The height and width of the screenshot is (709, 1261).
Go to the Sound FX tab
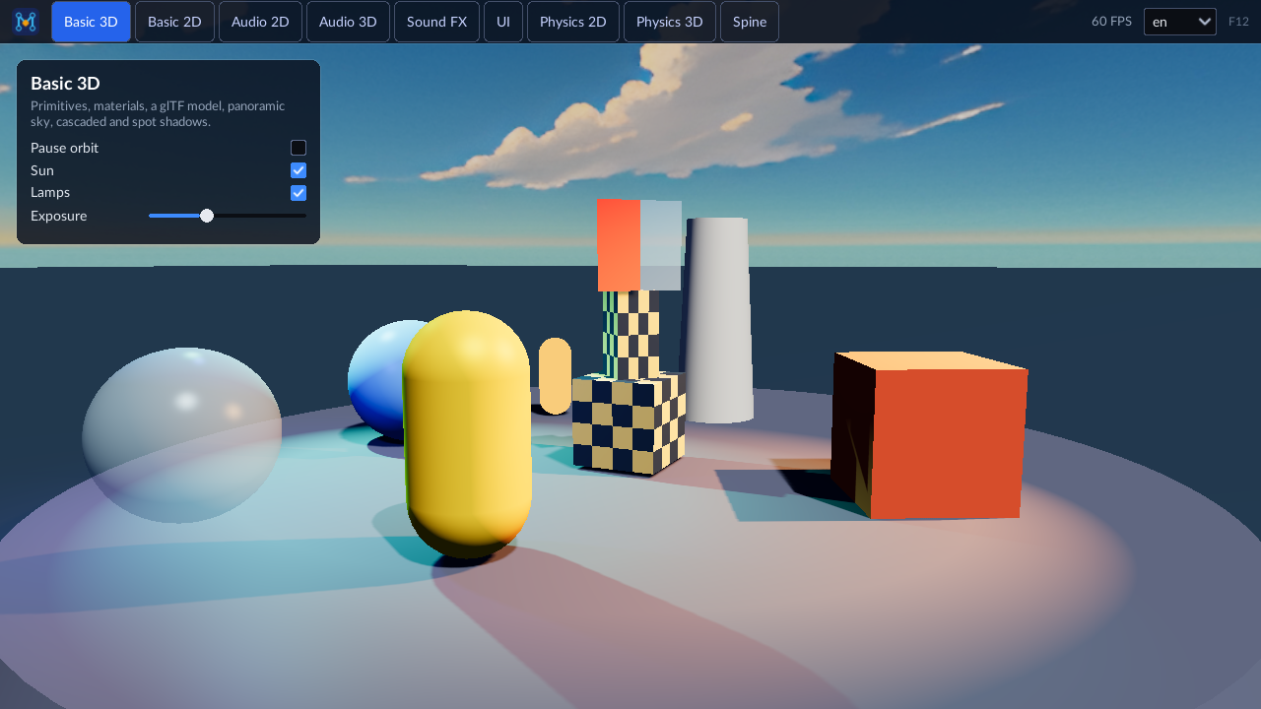[436, 22]
